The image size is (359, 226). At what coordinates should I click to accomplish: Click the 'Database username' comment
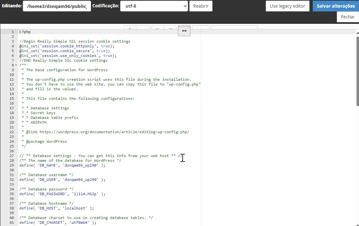pyautogui.click(x=47, y=175)
